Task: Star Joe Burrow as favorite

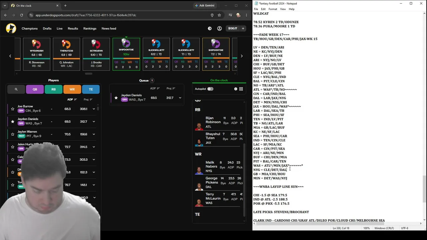Action: coord(13,109)
